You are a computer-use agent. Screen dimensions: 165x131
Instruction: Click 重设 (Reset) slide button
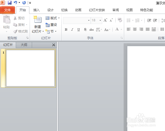[51, 25]
